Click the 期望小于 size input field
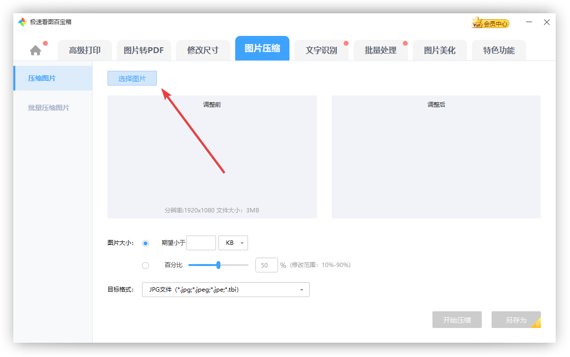570x357 pixels. click(201, 243)
